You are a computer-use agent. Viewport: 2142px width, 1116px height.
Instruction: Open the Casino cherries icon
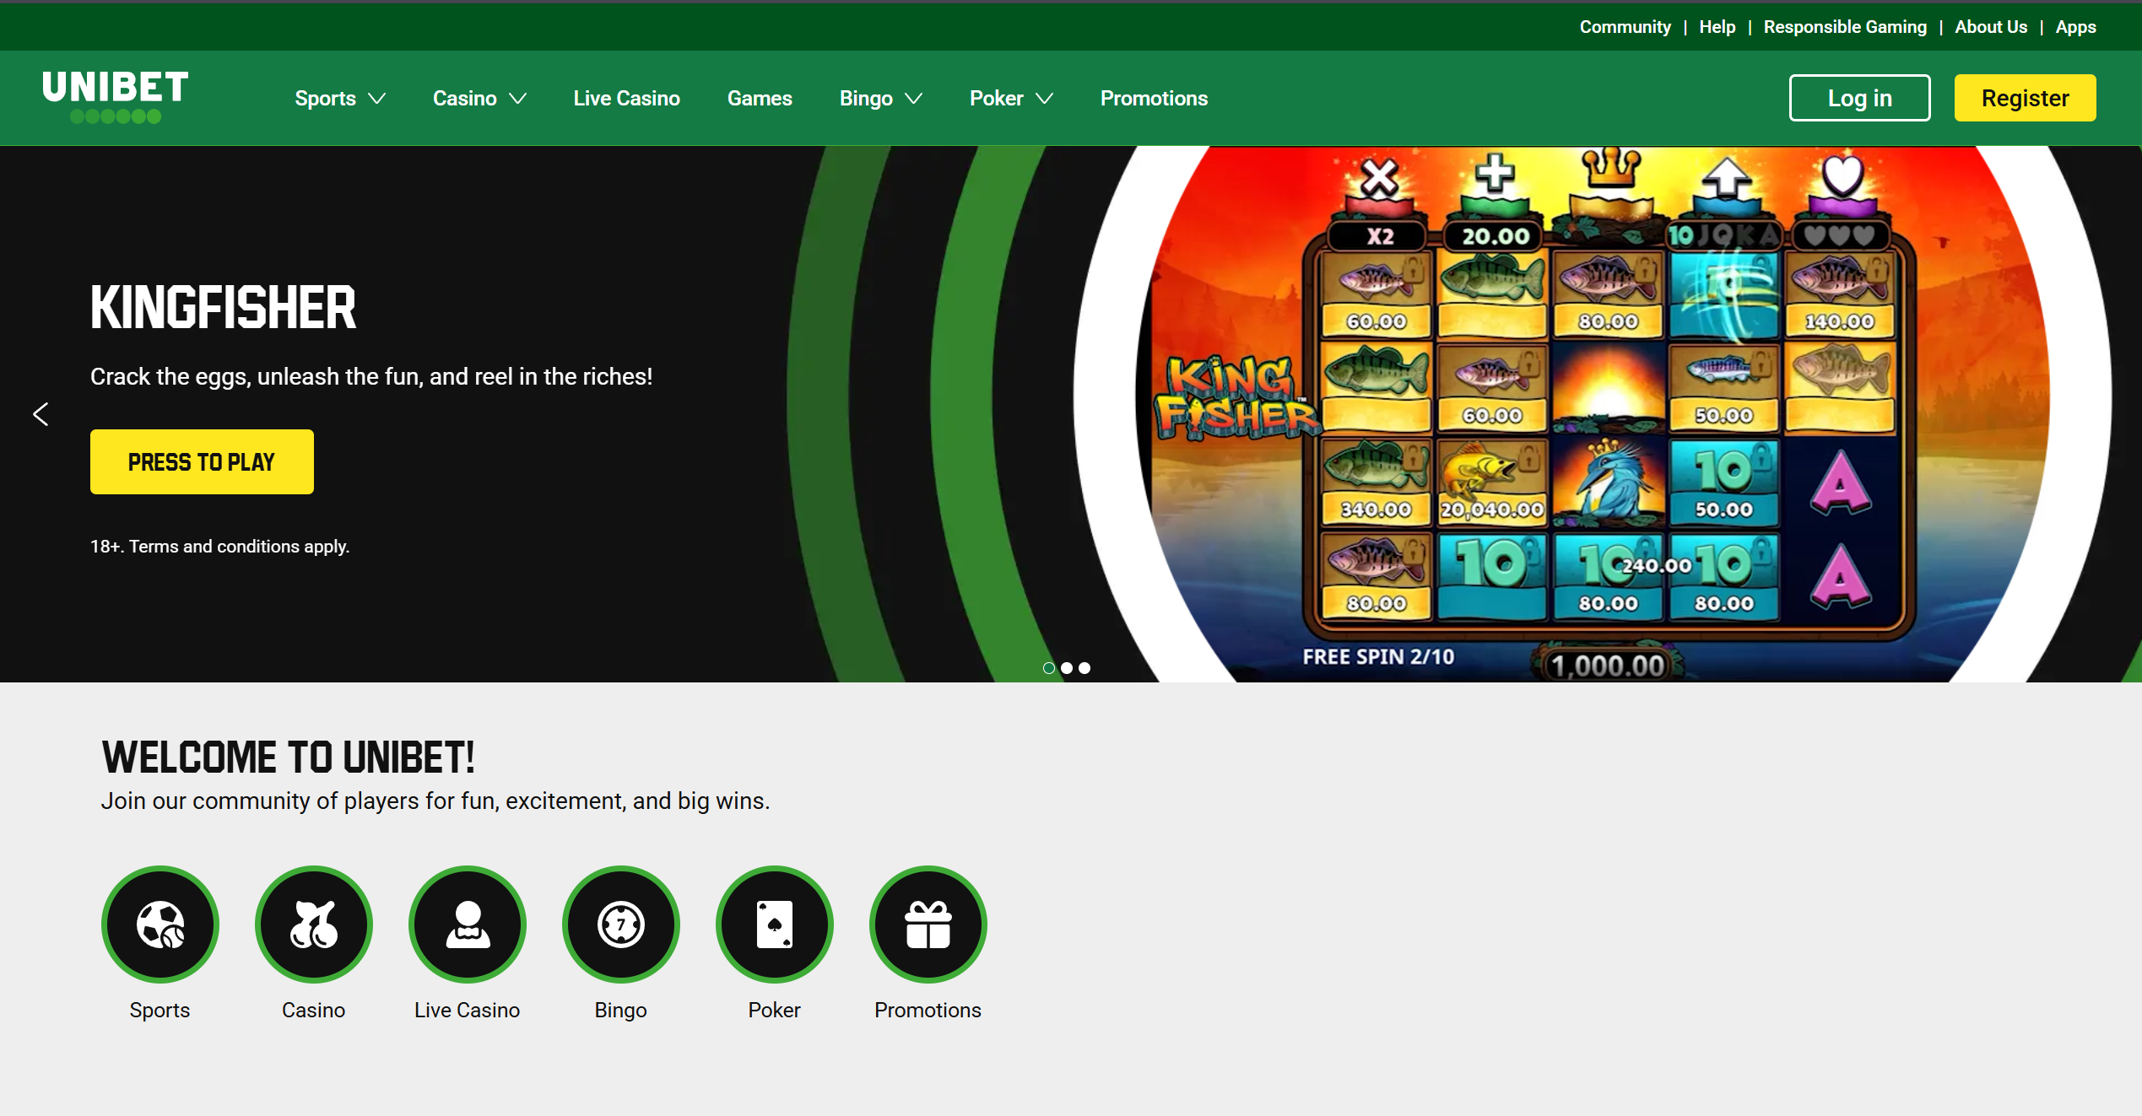click(x=314, y=925)
